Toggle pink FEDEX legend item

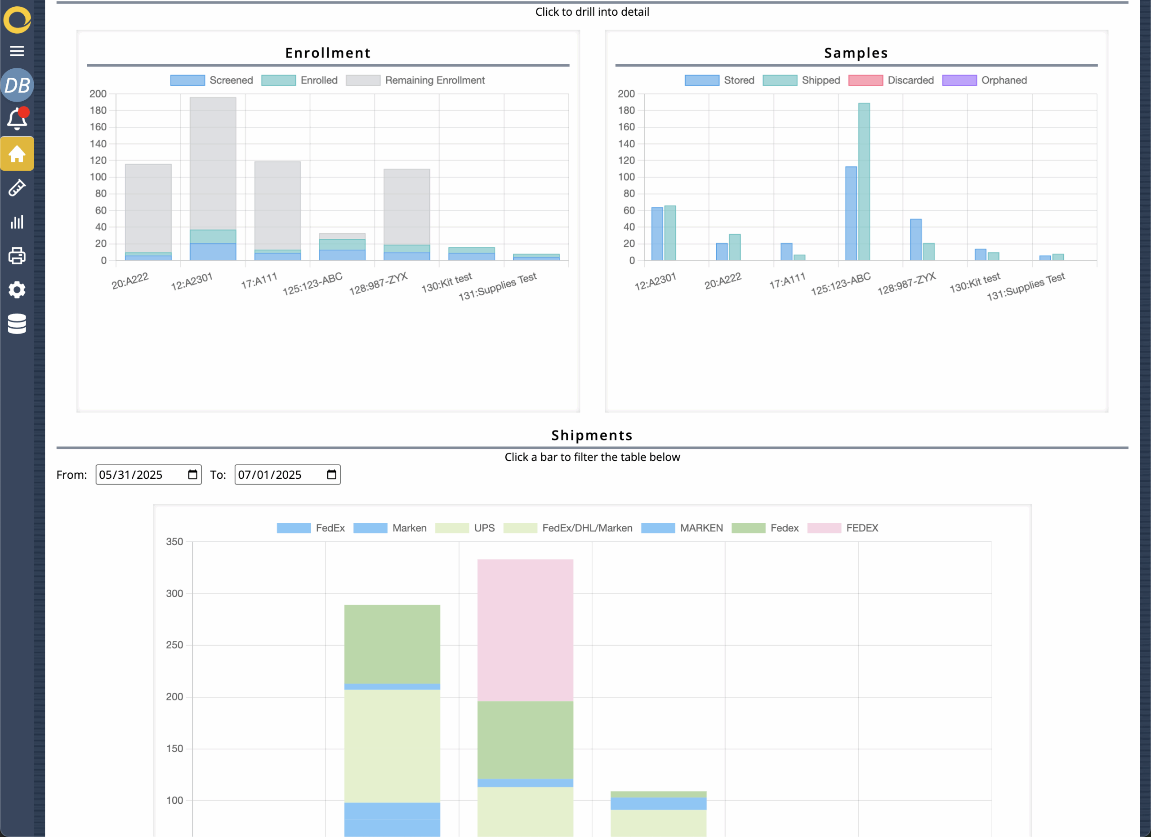(x=843, y=528)
